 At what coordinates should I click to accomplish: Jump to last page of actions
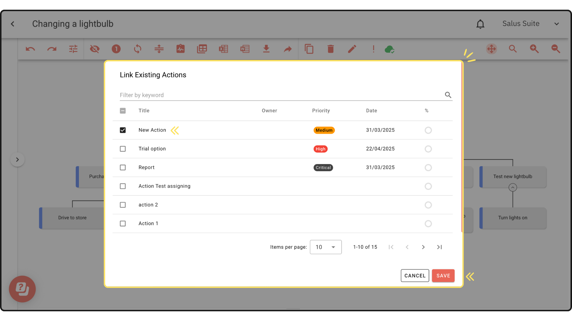tap(440, 247)
